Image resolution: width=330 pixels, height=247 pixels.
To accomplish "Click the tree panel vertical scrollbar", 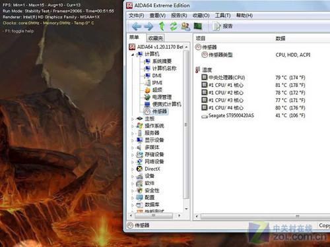I will tap(186, 124).
